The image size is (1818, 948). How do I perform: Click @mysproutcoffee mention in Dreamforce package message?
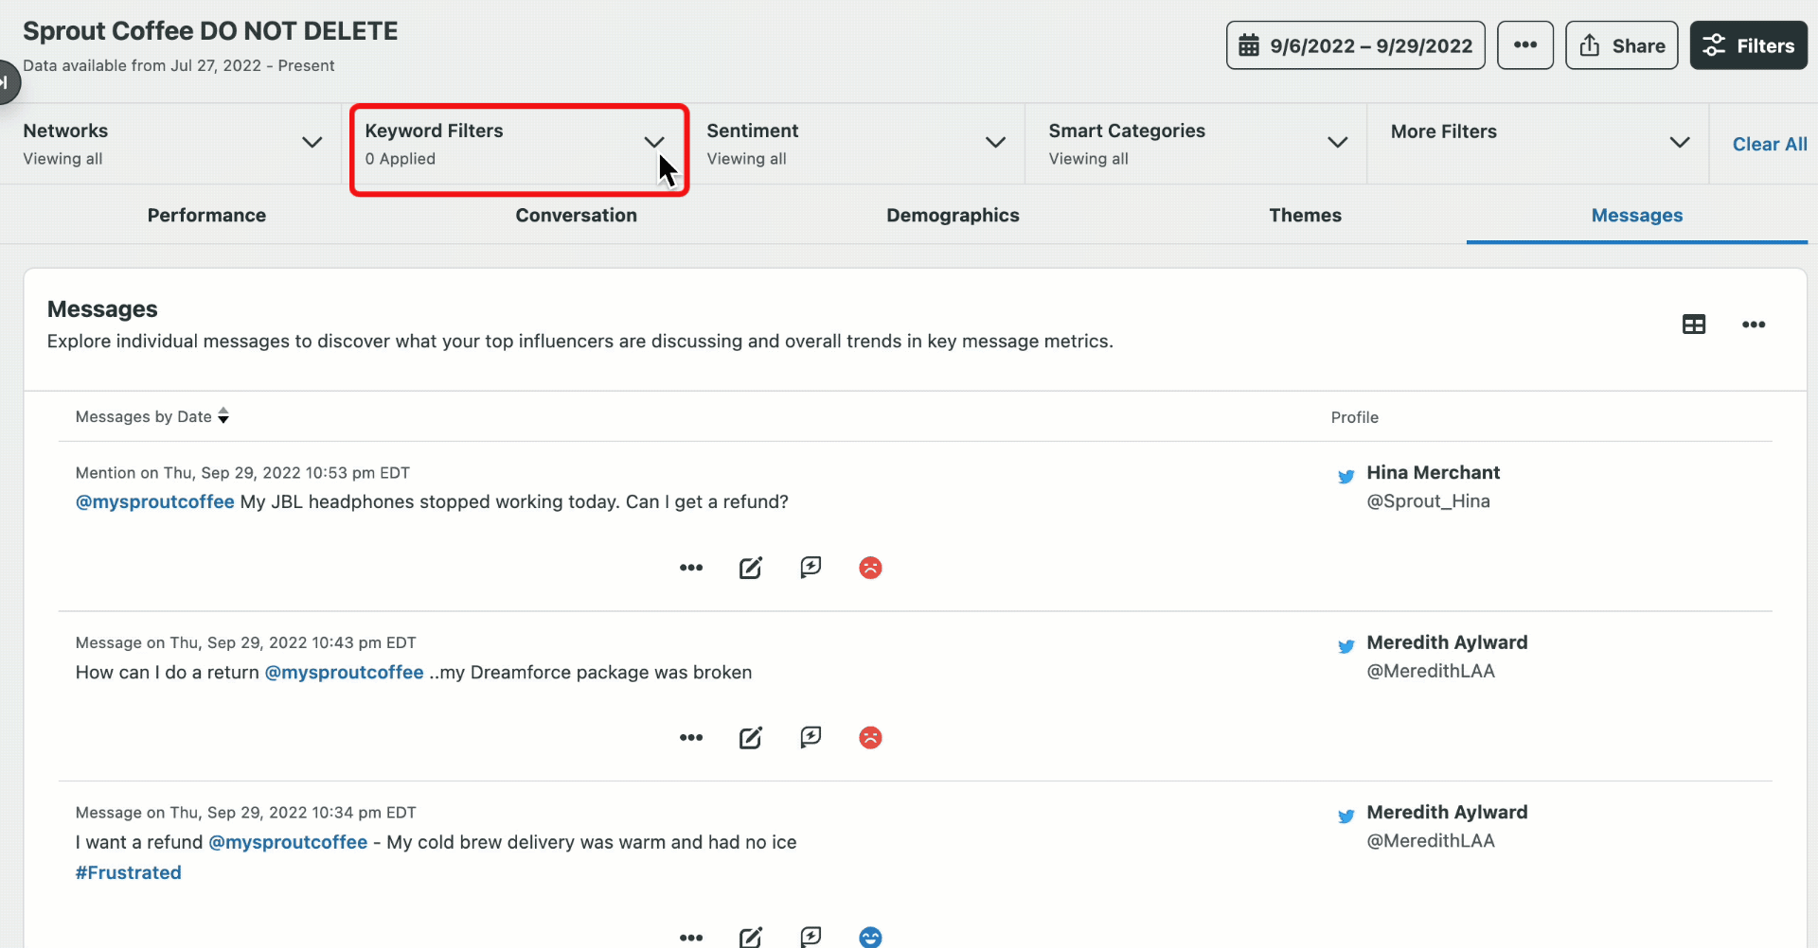tap(344, 672)
